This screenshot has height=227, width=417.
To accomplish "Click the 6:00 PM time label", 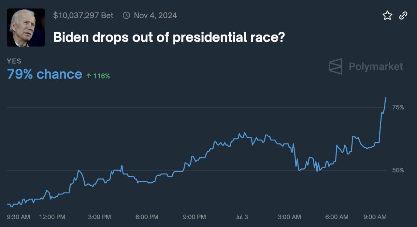I will (147, 217).
